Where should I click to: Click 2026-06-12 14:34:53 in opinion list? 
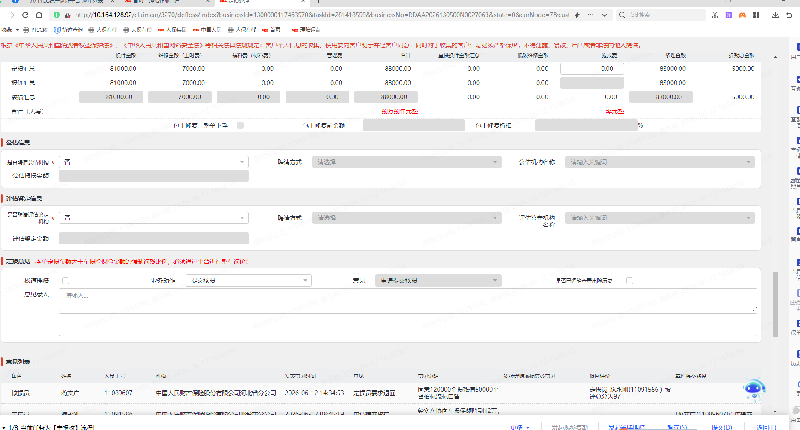(314, 393)
